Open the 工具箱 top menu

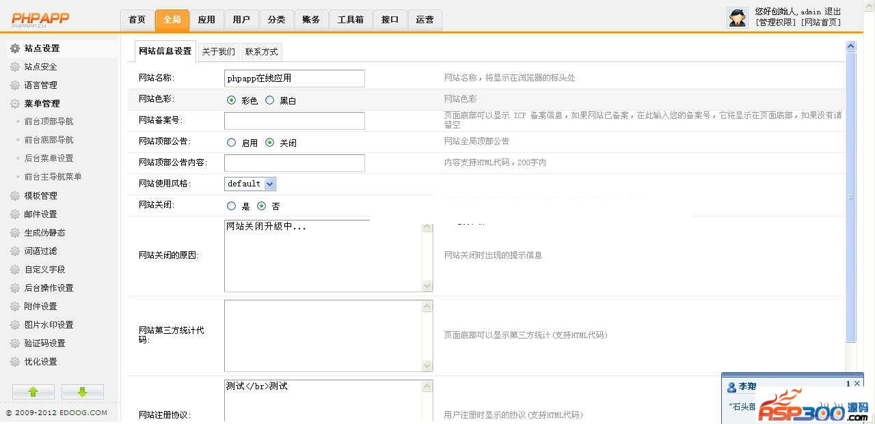point(350,20)
